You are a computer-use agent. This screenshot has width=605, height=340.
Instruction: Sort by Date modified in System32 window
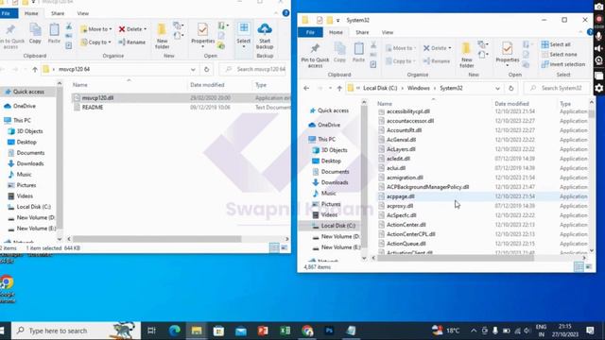point(511,104)
